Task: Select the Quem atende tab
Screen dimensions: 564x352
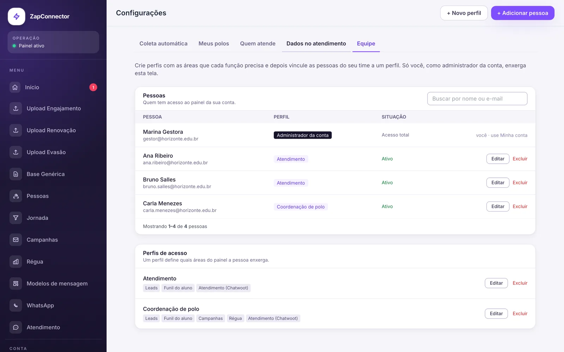Action: [x=258, y=44]
